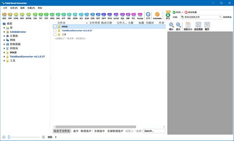This screenshot has height=141, width=234.
Task: Convert to HTML format
Action: point(16,16)
